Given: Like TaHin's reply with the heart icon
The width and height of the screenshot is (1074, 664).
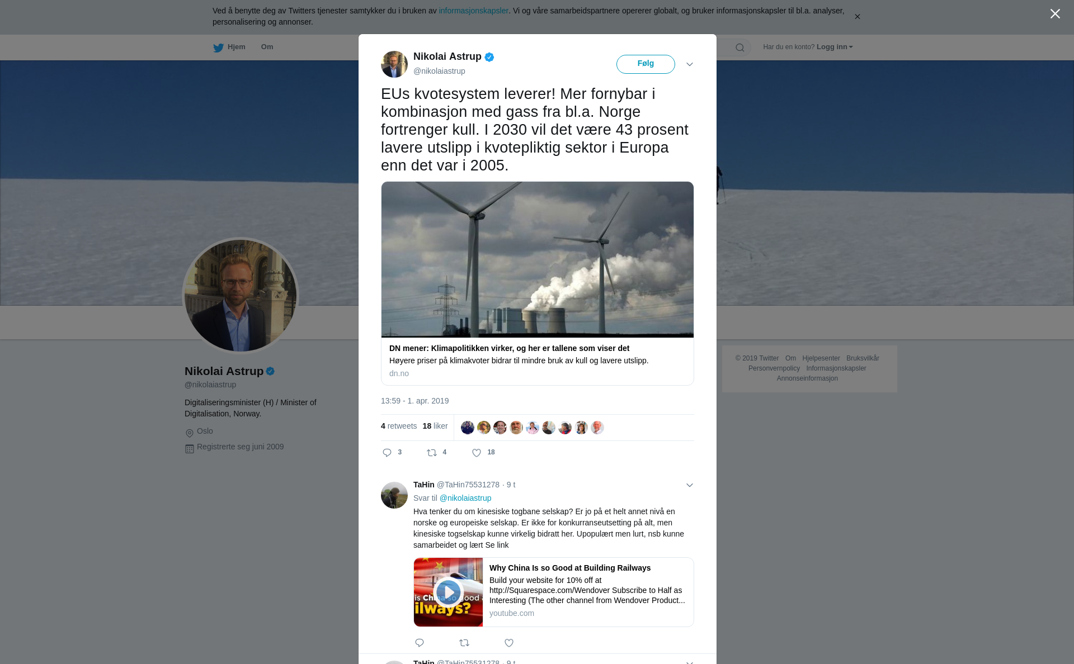Looking at the screenshot, I should [x=509, y=643].
